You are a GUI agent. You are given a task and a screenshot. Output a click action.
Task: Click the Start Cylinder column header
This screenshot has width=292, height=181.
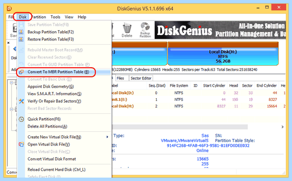click(214, 86)
